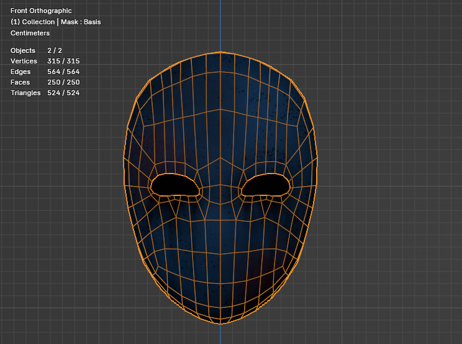Click the Vertices statistics label

point(24,61)
